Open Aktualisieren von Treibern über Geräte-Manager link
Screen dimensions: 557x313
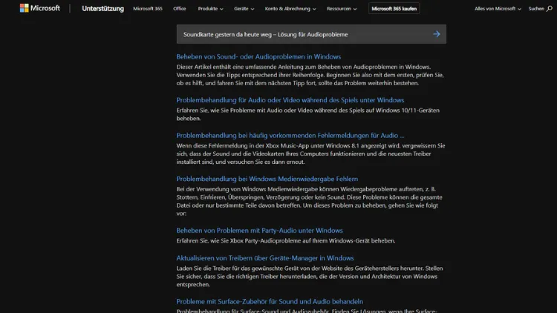[264, 258]
